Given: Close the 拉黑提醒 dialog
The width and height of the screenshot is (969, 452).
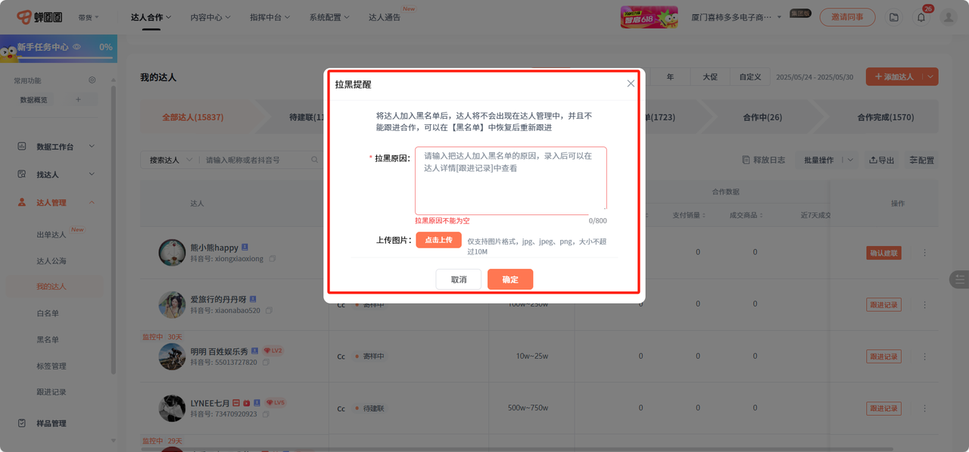Looking at the screenshot, I should 631,84.
